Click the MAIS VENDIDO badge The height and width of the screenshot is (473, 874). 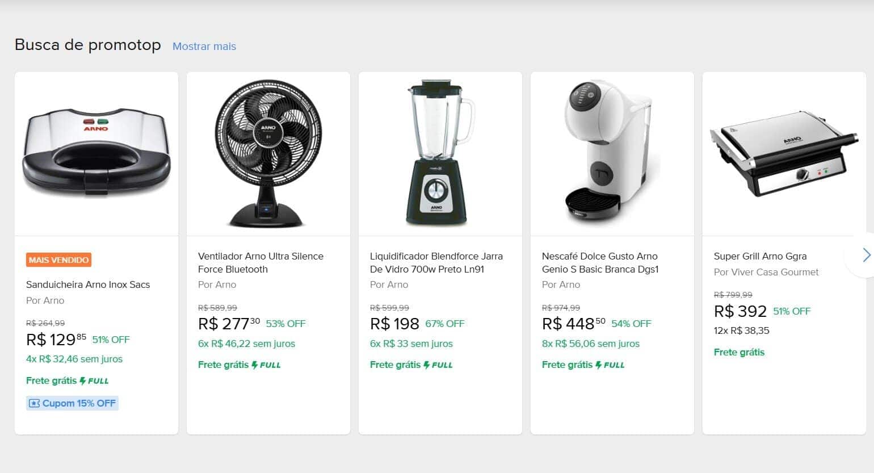[x=58, y=260]
